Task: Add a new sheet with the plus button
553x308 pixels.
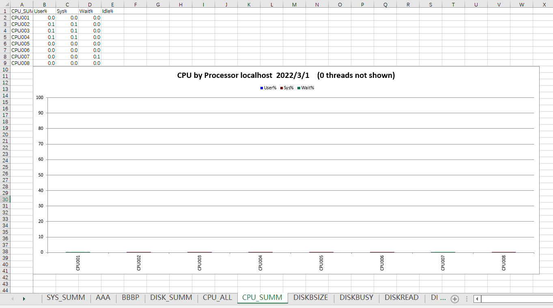Action: click(455, 299)
